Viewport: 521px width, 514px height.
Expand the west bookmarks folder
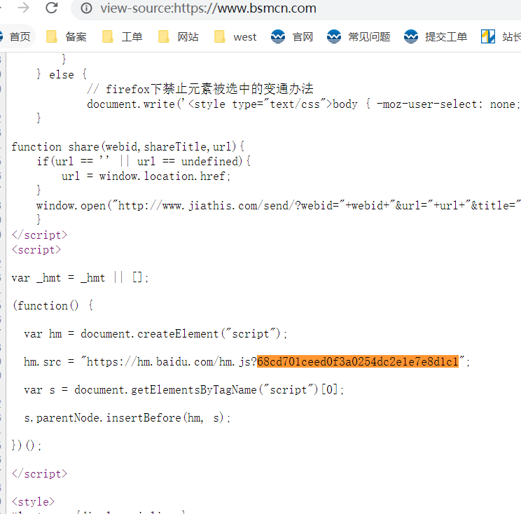pyautogui.click(x=236, y=37)
